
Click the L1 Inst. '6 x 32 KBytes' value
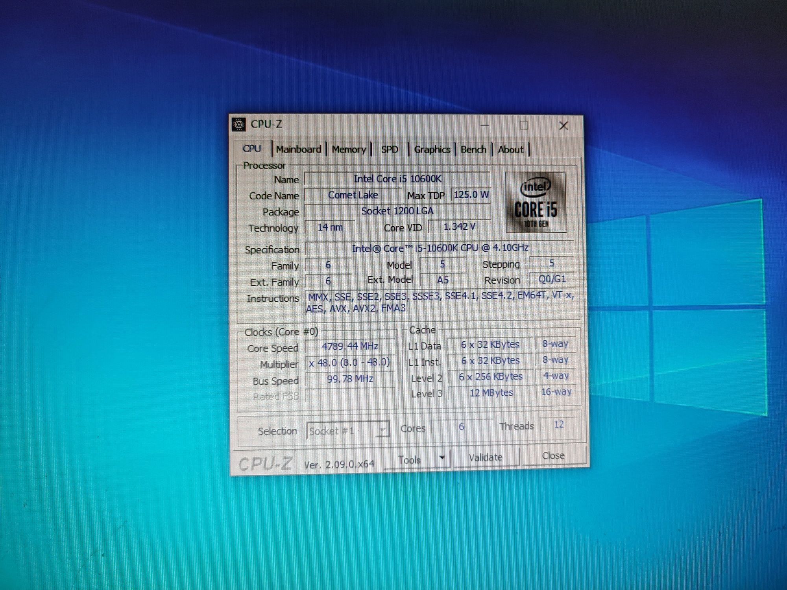[490, 361]
